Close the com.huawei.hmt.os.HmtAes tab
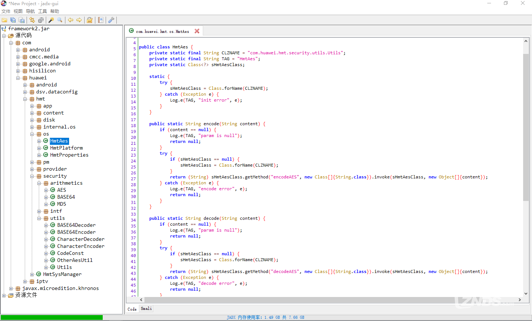 click(197, 31)
